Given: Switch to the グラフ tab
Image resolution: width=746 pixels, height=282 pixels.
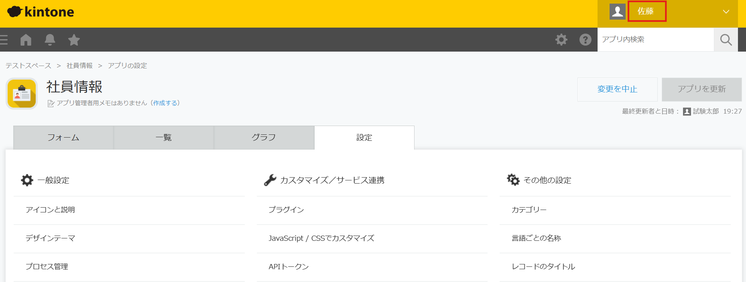Looking at the screenshot, I should (x=264, y=138).
